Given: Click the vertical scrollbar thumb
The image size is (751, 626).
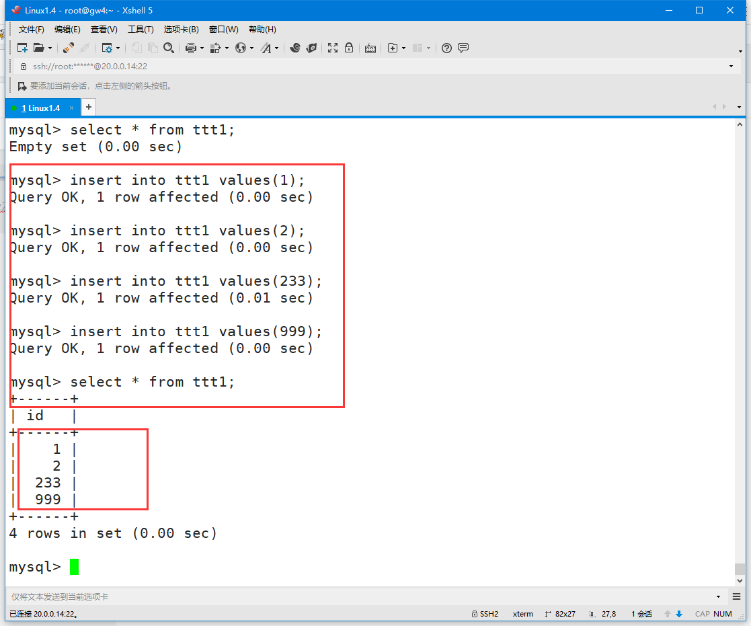Looking at the screenshot, I should tap(740, 569).
